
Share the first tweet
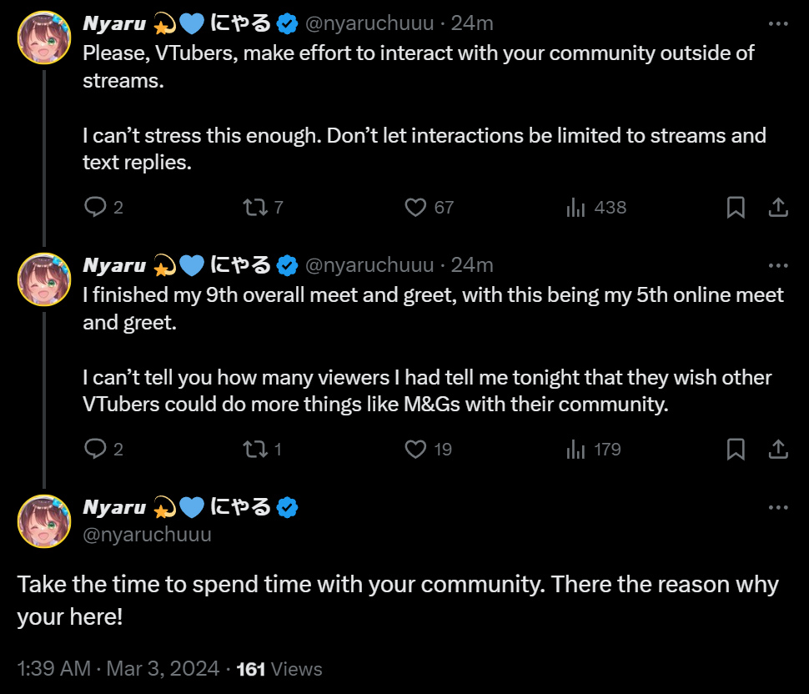click(777, 207)
